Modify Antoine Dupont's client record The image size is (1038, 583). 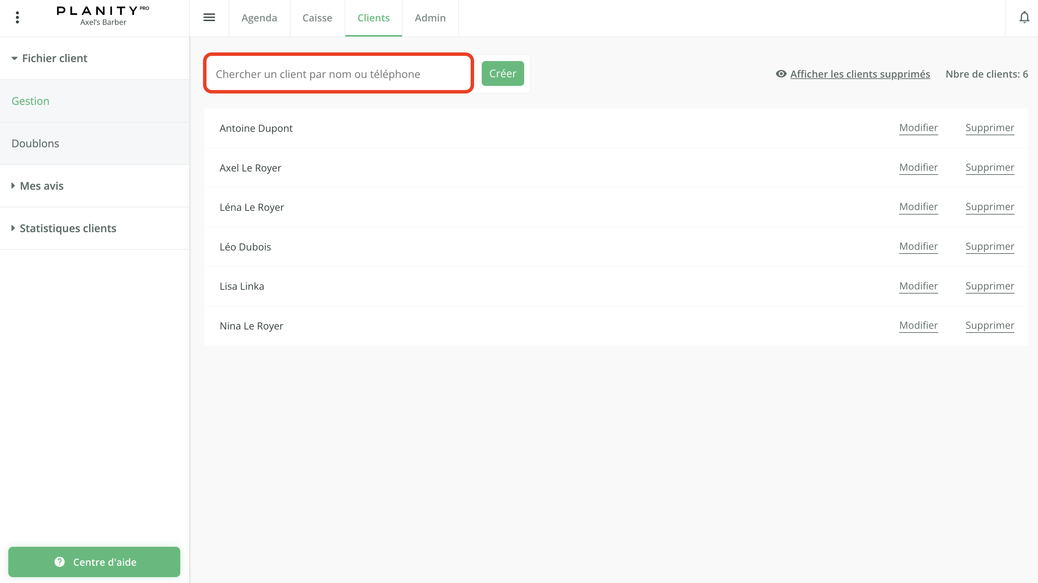pyautogui.click(x=918, y=128)
